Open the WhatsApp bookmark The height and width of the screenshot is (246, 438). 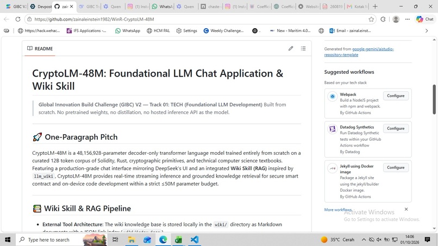pos(128,31)
